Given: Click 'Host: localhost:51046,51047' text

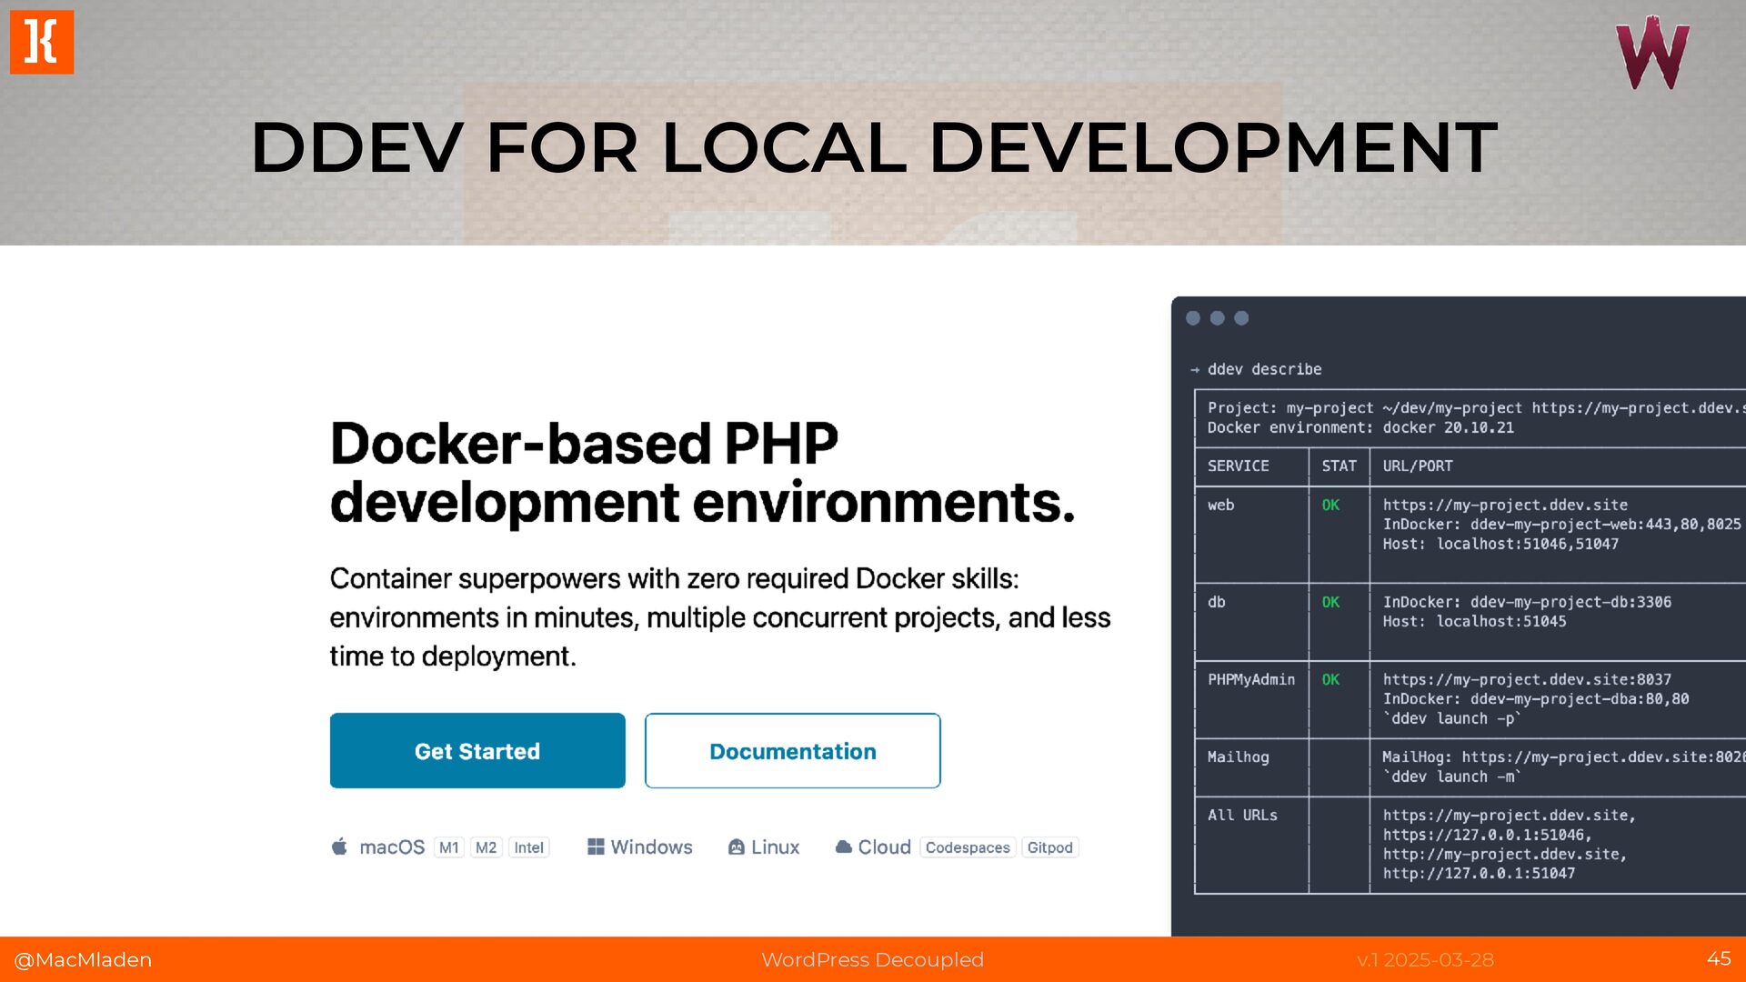Looking at the screenshot, I should (x=1500, y=544).
